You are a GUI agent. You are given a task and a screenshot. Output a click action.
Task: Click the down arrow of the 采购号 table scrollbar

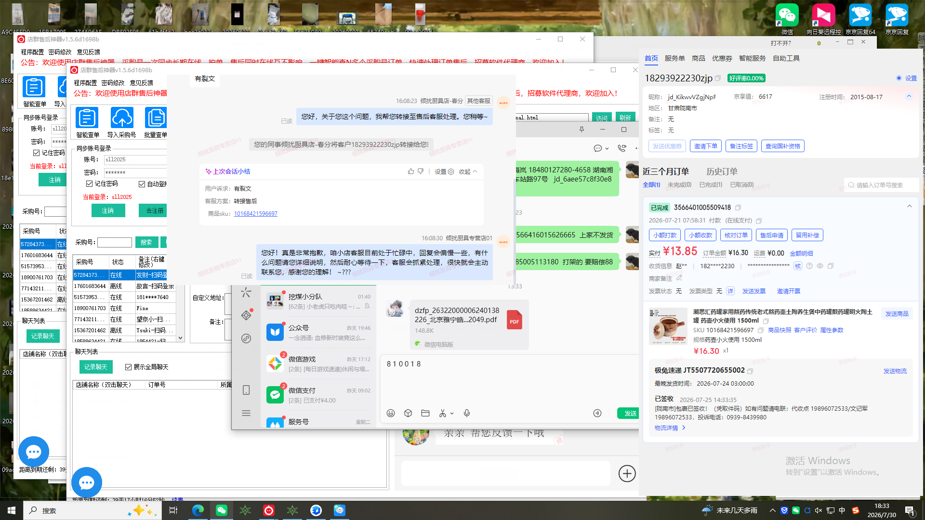(181, 338)
